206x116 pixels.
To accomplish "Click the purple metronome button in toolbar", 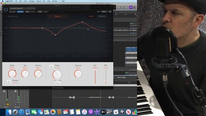I will (135, 7).
